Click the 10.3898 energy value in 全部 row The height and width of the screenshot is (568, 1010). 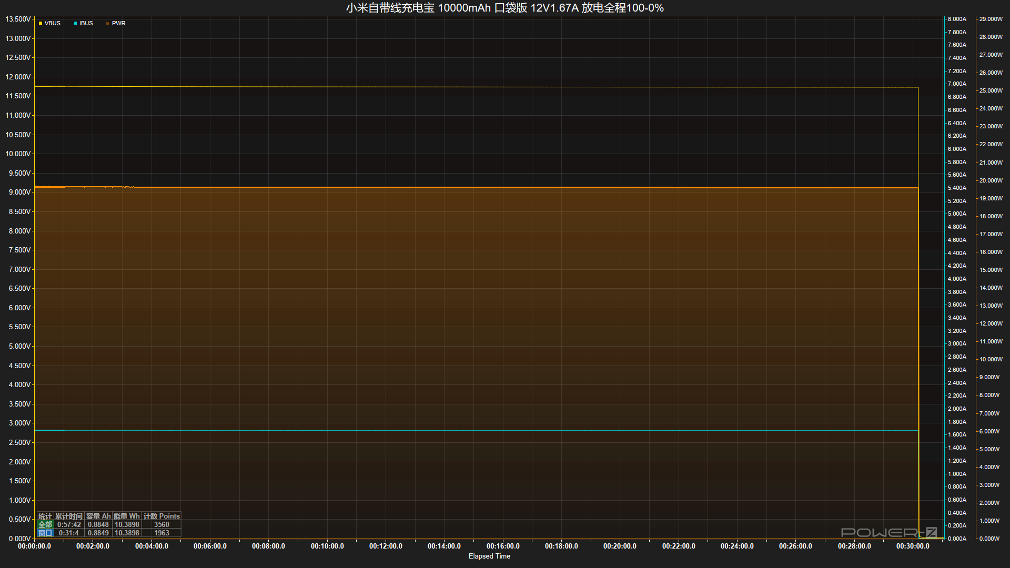[x=127, y=524]
